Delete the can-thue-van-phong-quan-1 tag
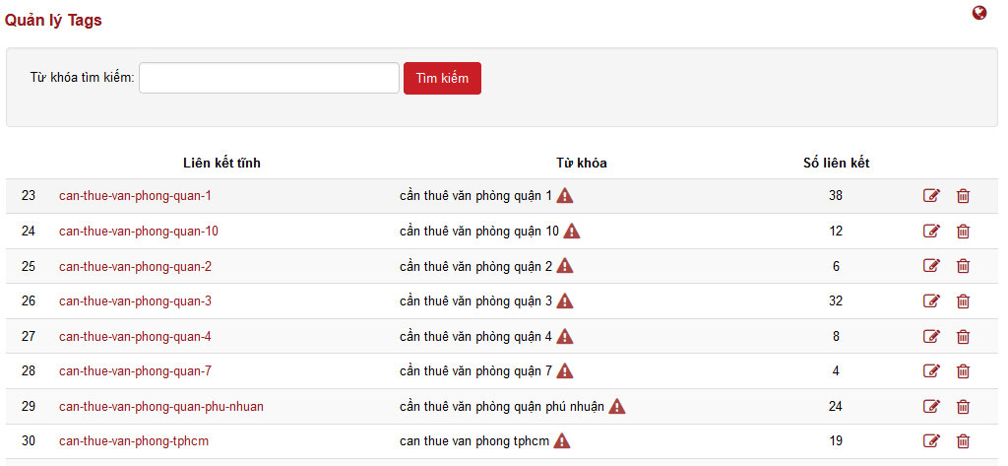1008x466 pixels. click(x=963, y=196)
